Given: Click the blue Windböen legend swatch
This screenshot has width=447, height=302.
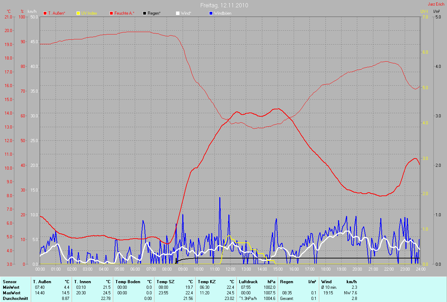Looking at the screenshot, I should (x=211, y=13).
